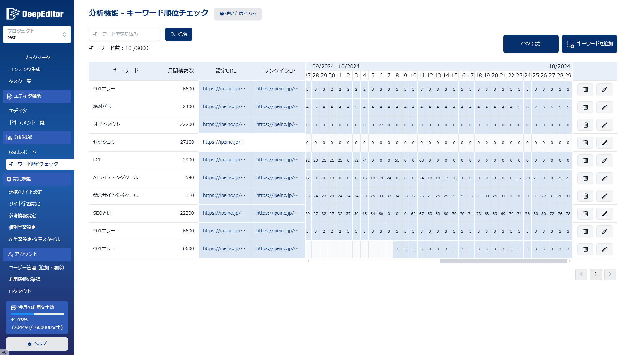
Task: Go to next page arrow
Action: pyautogui.click(x=610, y=274)
